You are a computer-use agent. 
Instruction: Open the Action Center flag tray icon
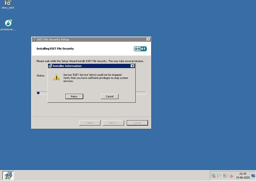[x=219, y=175]
